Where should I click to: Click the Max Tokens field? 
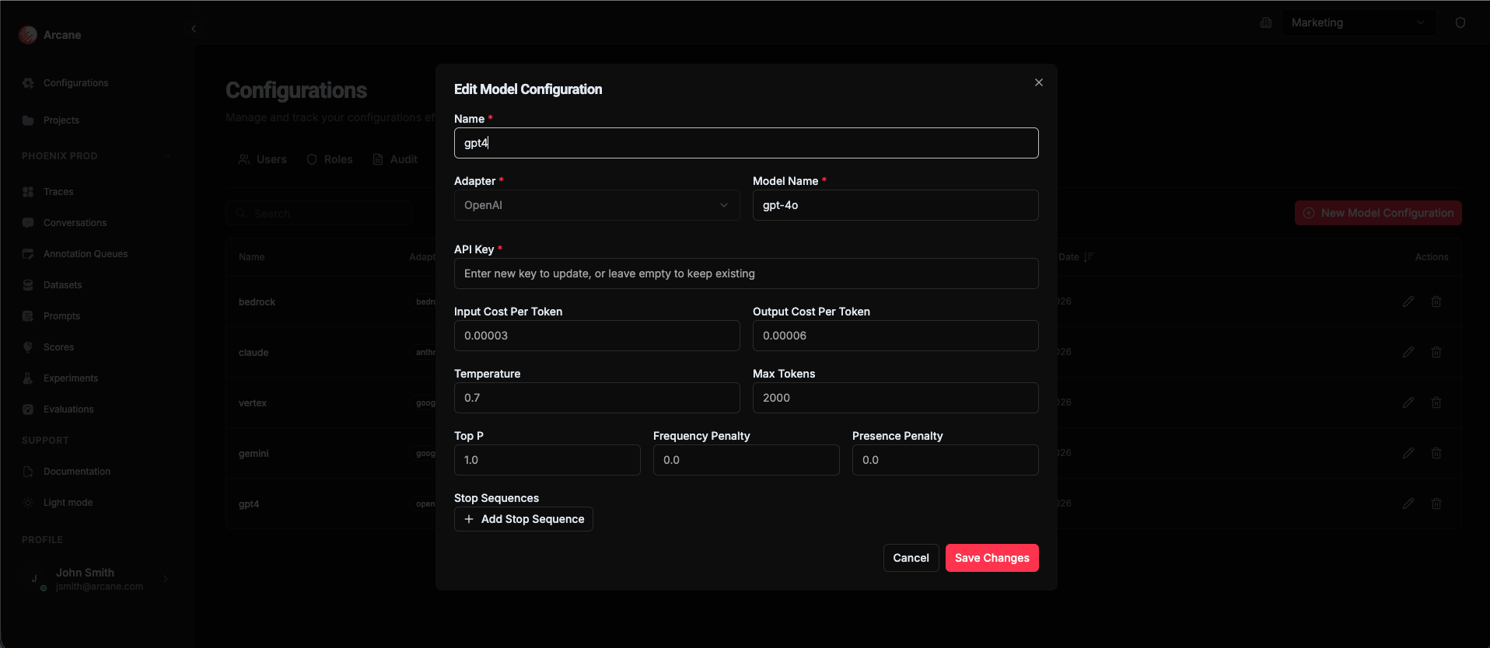point(896,398)
